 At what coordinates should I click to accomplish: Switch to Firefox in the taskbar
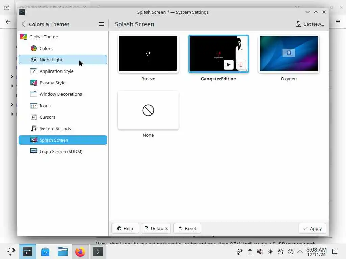(x=80, y=252)
